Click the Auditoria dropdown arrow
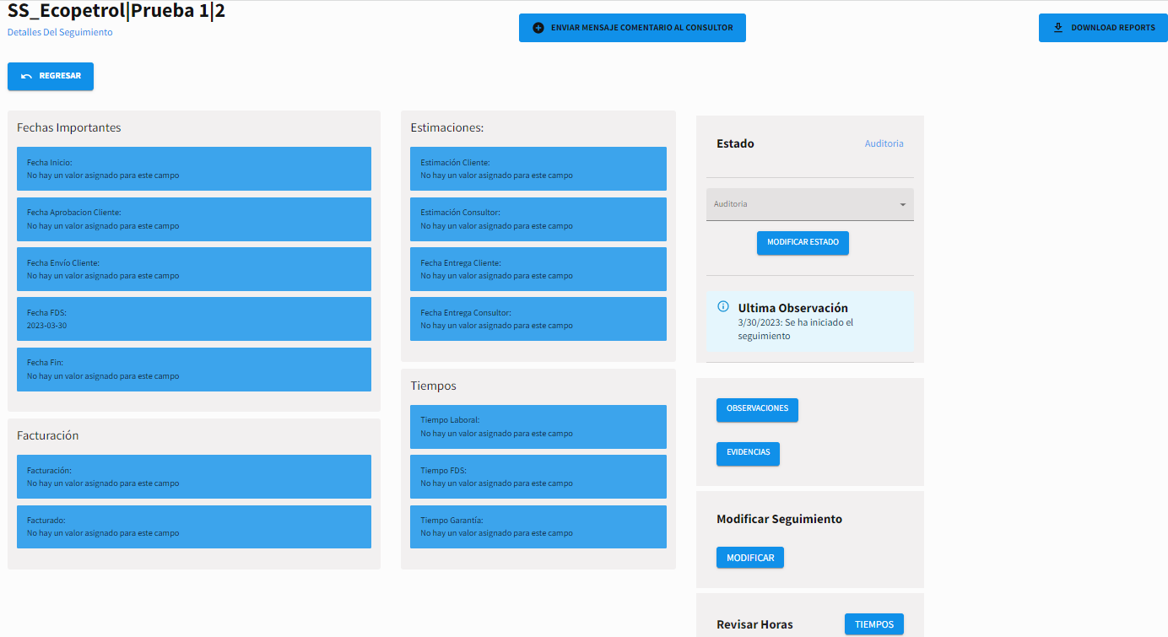Screen dimensions: 1168x637 coord(902,205)
